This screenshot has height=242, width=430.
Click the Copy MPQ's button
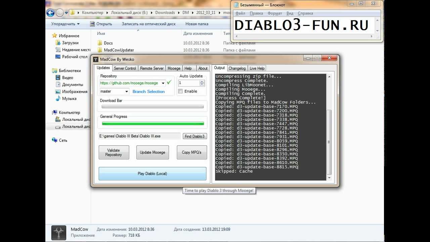pyautogui.click(x=191, y=152)
